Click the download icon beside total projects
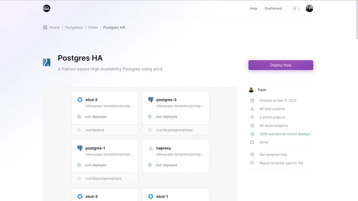The width and height of the screenshot is (358, 201). tap(252, 109)
